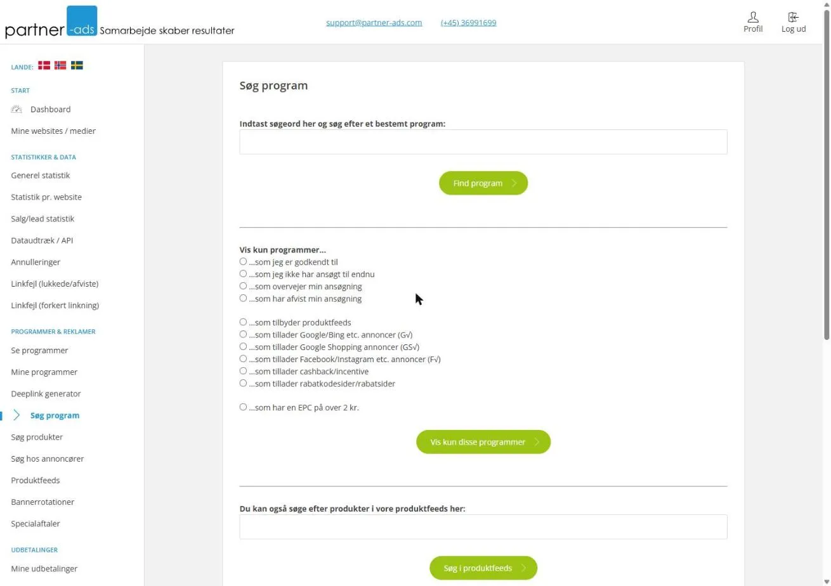The width and height of the screenshot is (831, 586).
Task: Click Søg i produktfeeds button
Action: tap(483, 568)
